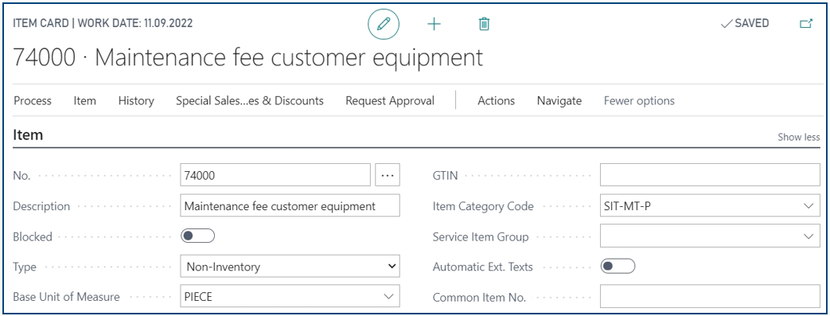Click the GTIN field label
The height and width of the screenshot is (316, 830).
445,176
